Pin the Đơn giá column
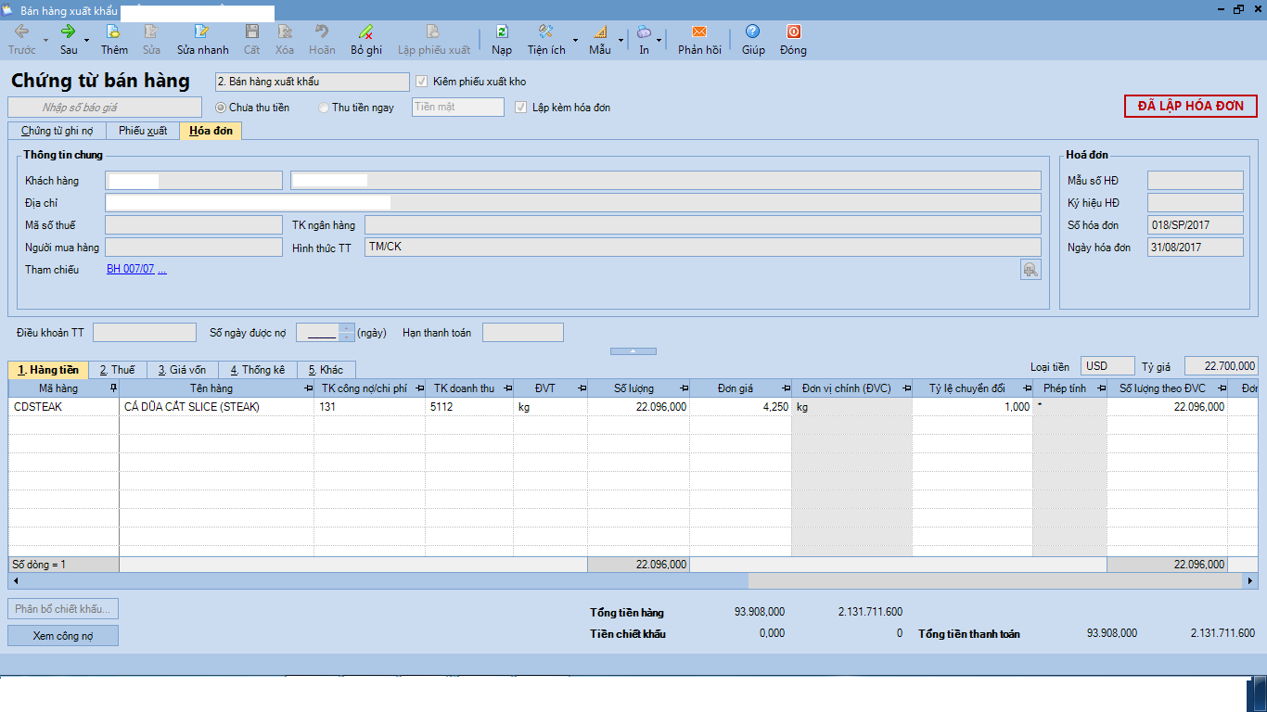 coord(785,388)
